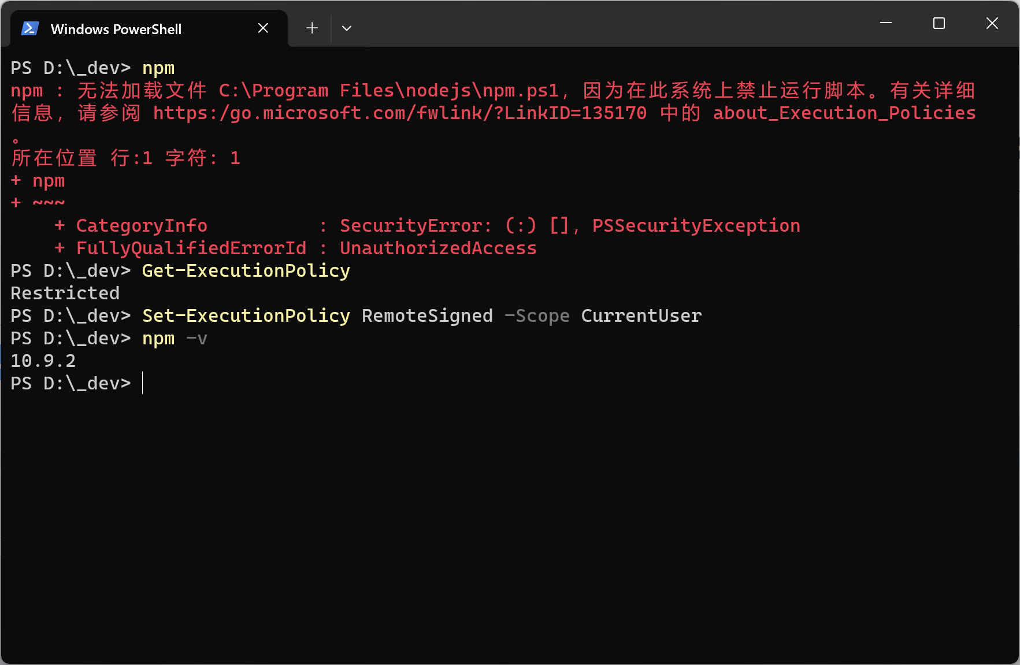Click the text 'Get-ExecutionPolicy' command
This screenshot has height=665, width=1020.
(246, 270)
